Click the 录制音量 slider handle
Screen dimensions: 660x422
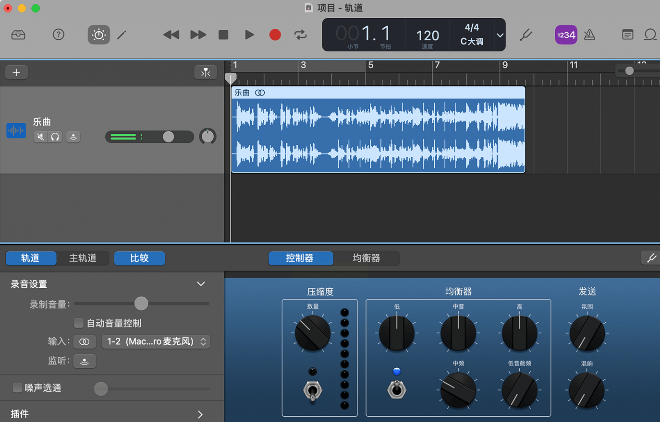click(x=141, y=304)
